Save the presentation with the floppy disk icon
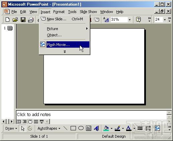Viewport: 173px width, 141px height. point(23,20)
